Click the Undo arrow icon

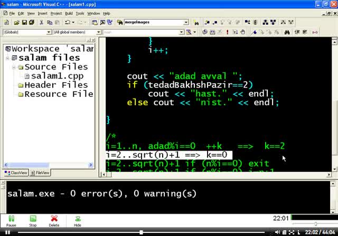pyautogui.click(x=68, y=22)
